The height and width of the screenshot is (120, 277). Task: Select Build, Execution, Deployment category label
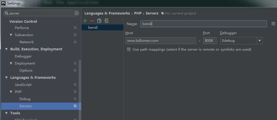[36, 49]
